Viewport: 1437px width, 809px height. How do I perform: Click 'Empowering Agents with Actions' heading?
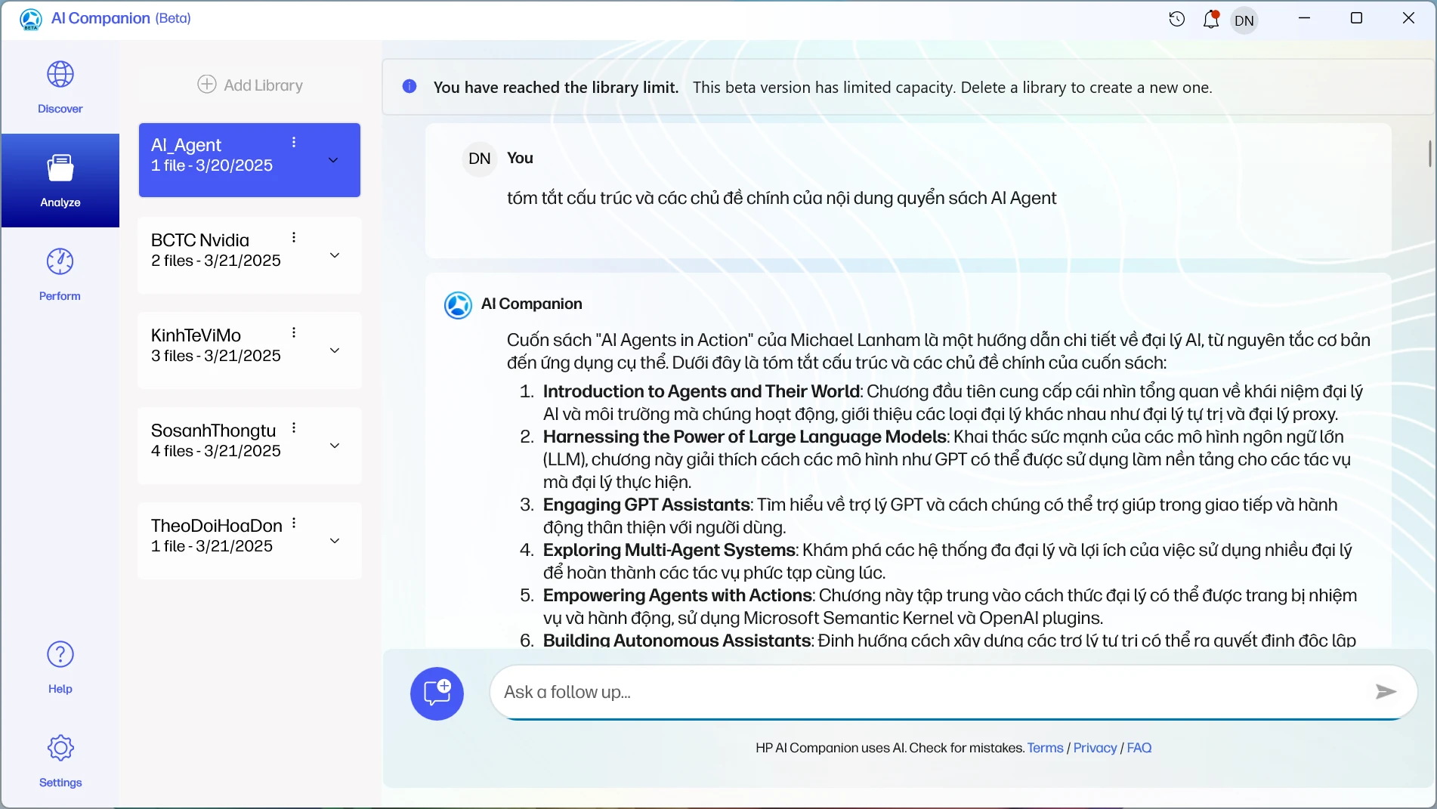pos(678,595)
